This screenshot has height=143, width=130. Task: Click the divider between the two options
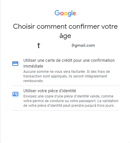(x=65, y=86)
